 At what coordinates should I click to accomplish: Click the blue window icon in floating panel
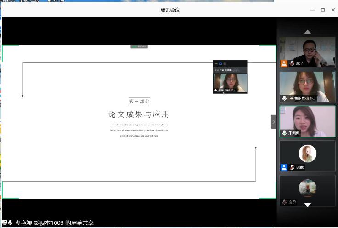coord(220,63)
